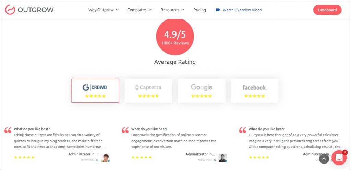
Task: Click View Post under the second review
Action: click(205, 160)
